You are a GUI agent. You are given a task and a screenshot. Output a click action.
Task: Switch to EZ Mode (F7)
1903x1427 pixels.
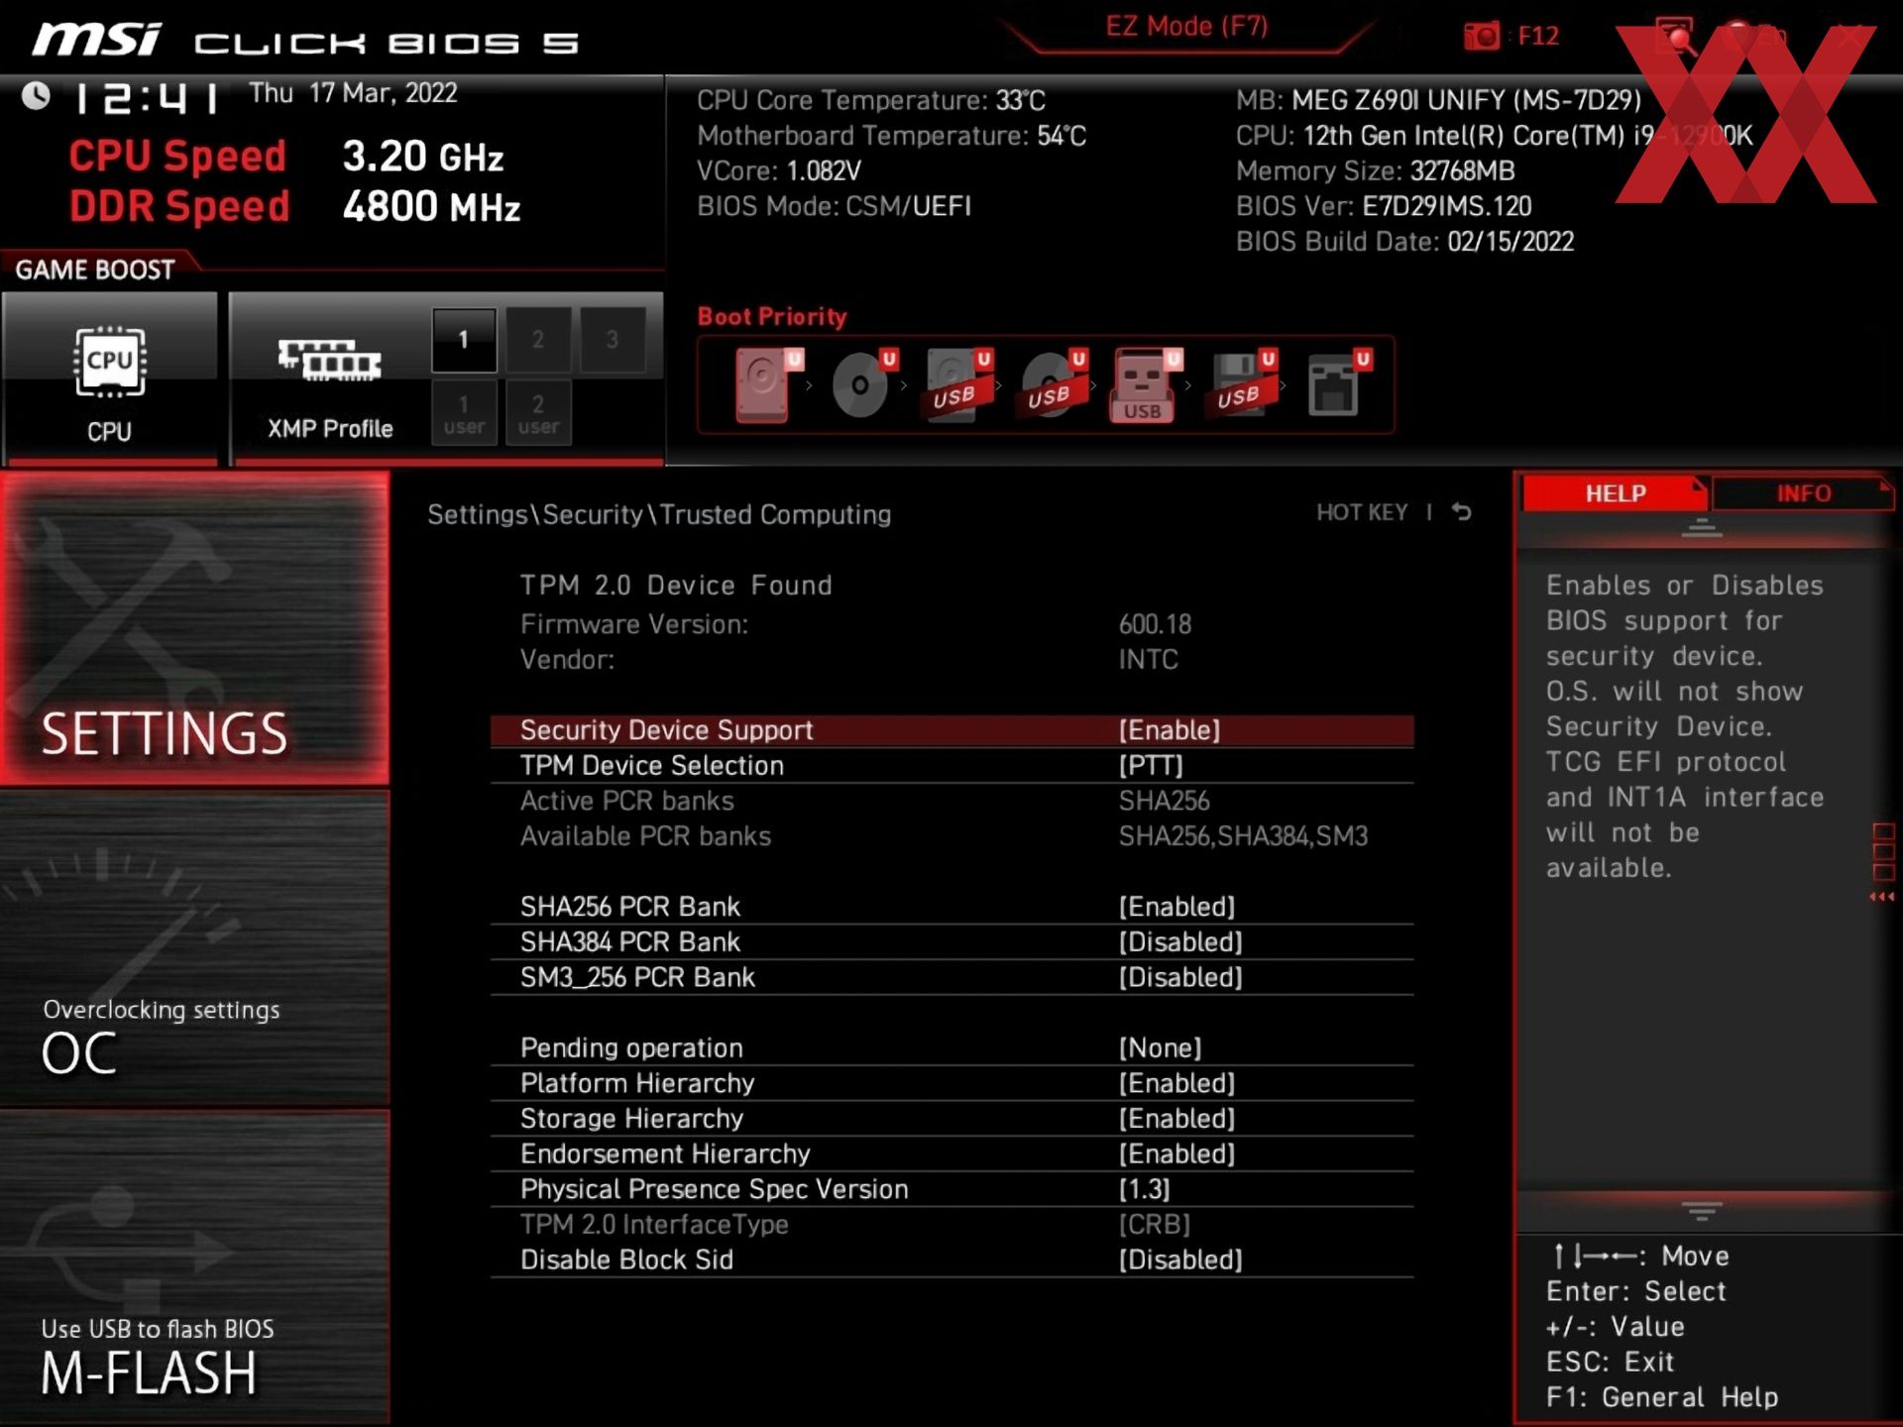pyautogui.click(x=1186, y=27)
